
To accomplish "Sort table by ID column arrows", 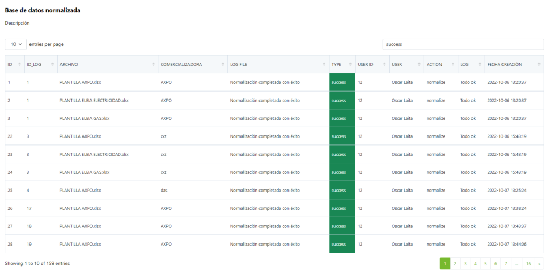I will pos(20,65).
